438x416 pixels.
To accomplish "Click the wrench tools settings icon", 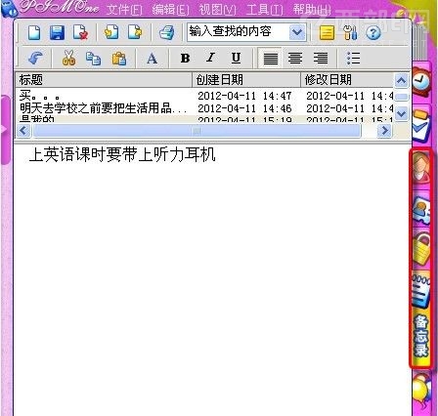I will point(350,32).
